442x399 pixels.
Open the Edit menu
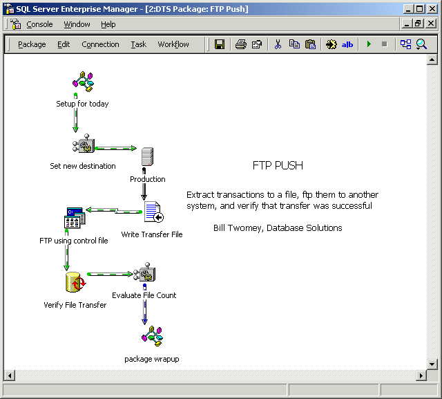click(x=64, y=44)
